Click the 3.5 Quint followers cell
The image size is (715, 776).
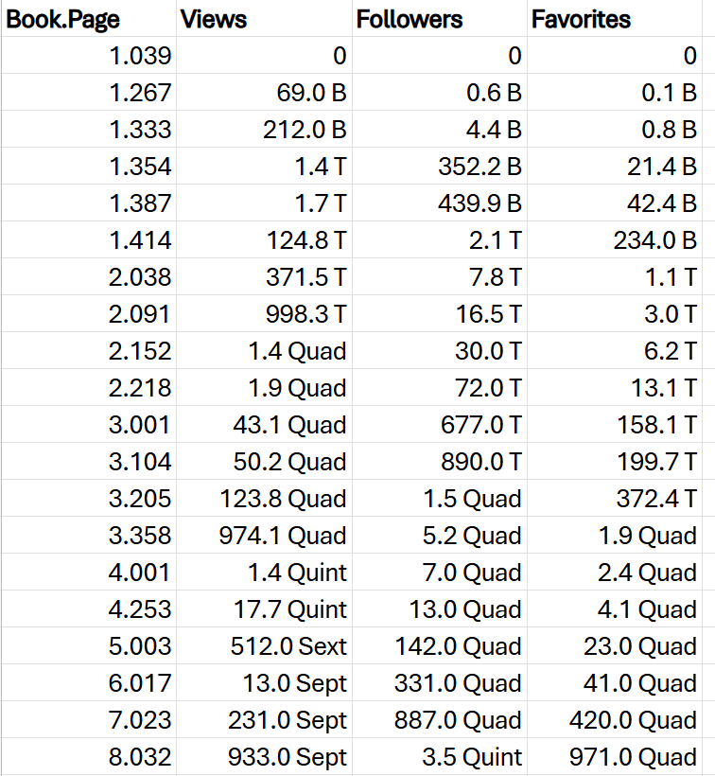pos(440,756)
